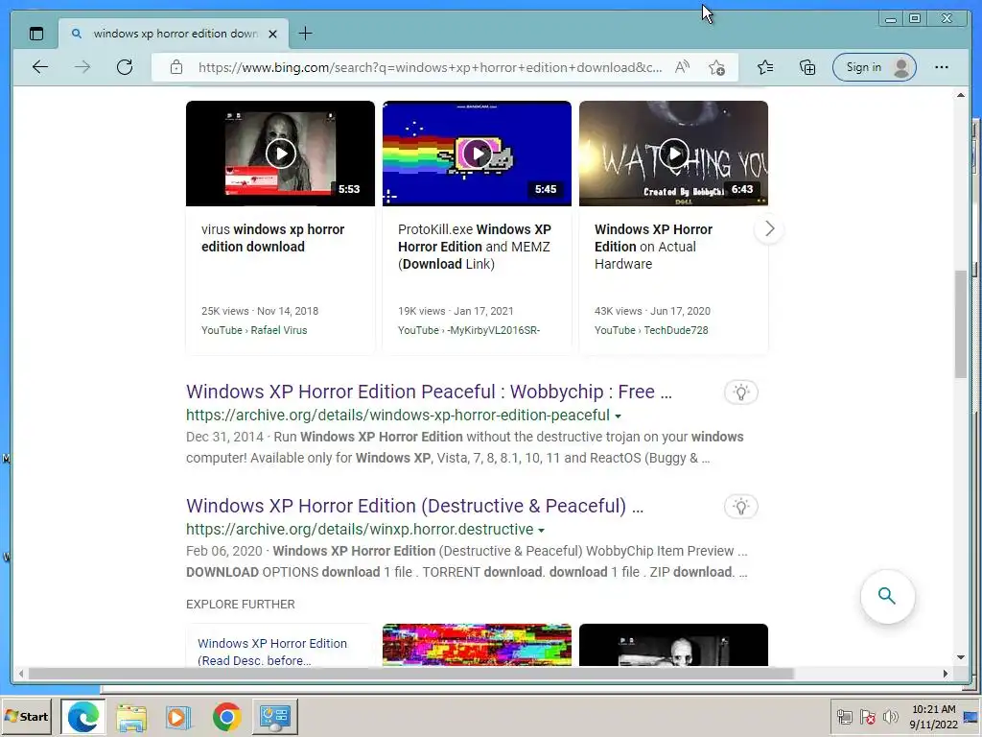Click lightbulb insights icon for Peaceful result
The image size is (982, 737).
[741, 392]
